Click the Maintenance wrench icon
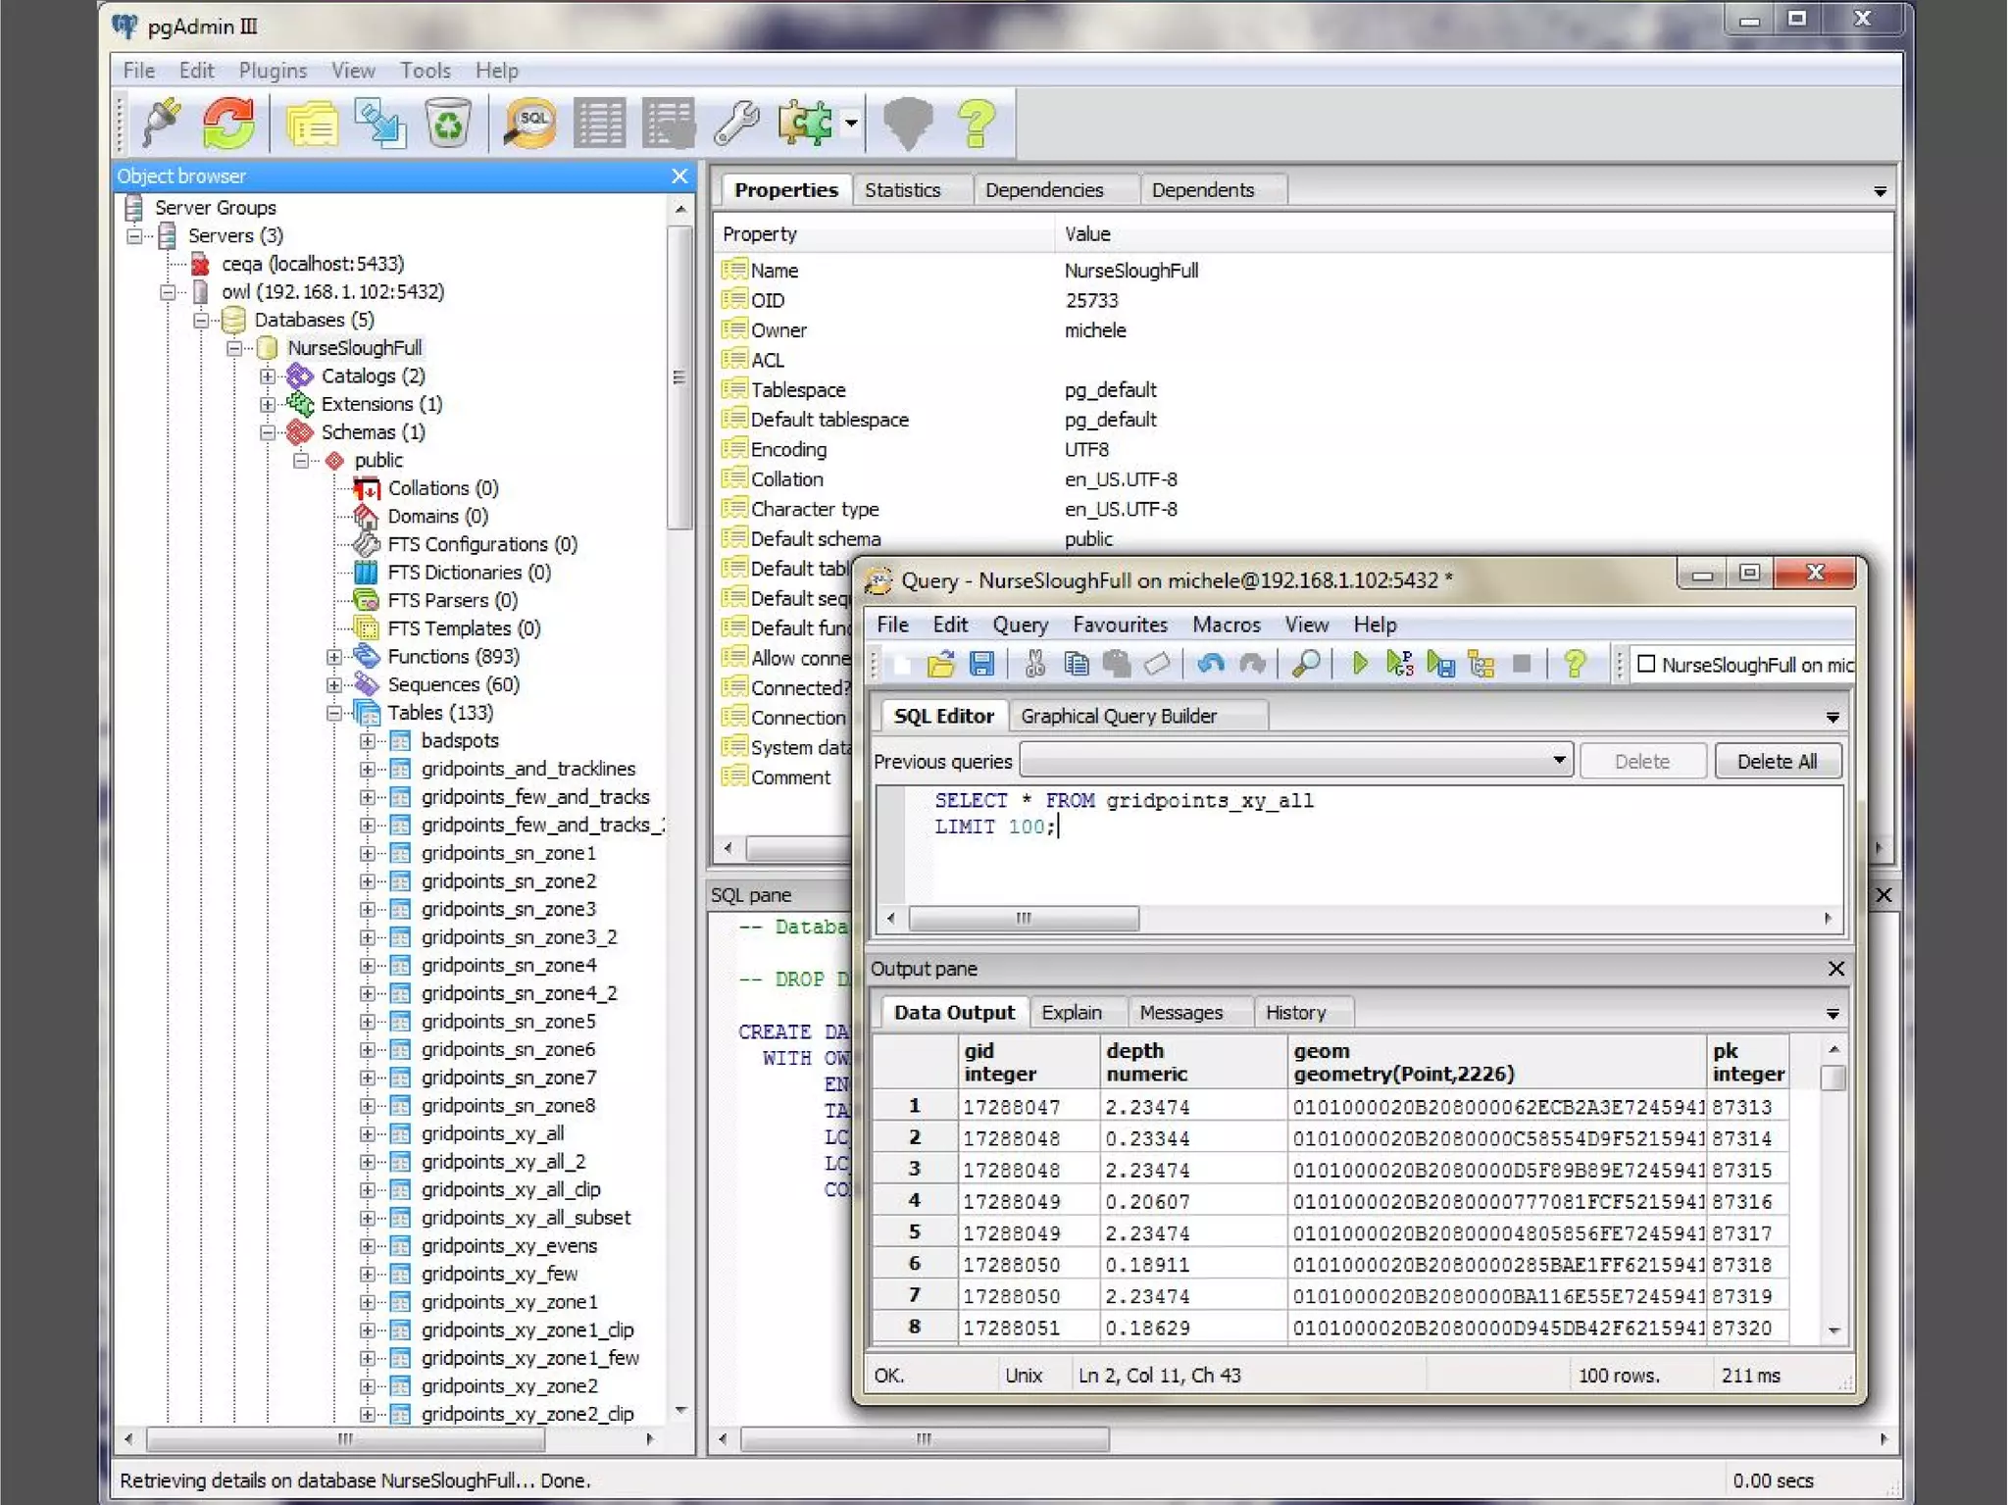 (735, 124)
